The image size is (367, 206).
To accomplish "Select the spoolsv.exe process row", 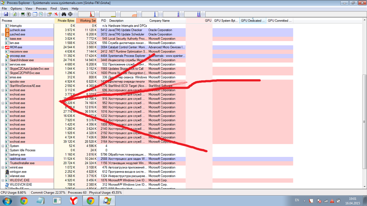I will tap(146, 82).
